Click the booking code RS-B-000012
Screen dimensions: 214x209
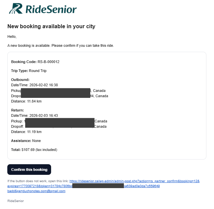48,62
